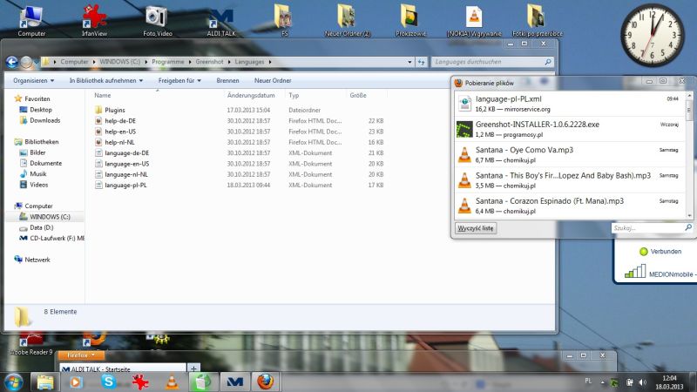The image size is (697, 392).
Task: Expand the In Bibliothek aufnehmen dropdown
Action: pos(110,80)
